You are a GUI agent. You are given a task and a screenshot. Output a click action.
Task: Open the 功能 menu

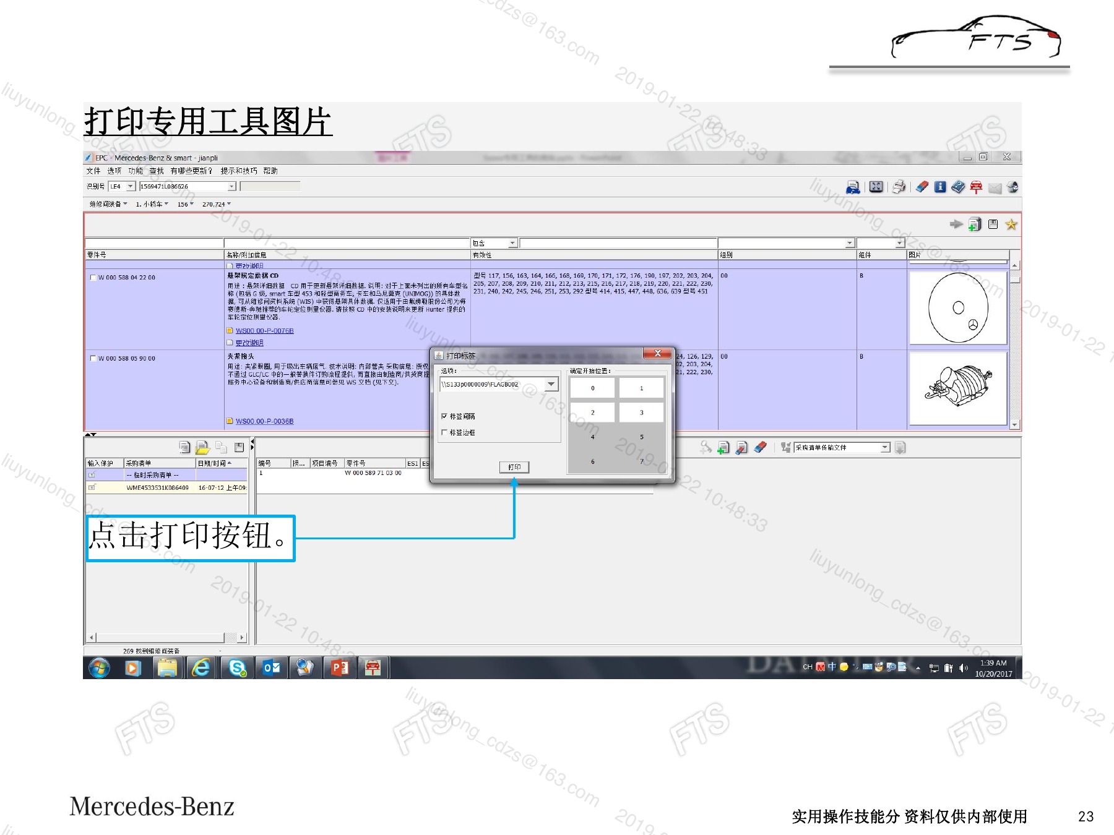136,171
